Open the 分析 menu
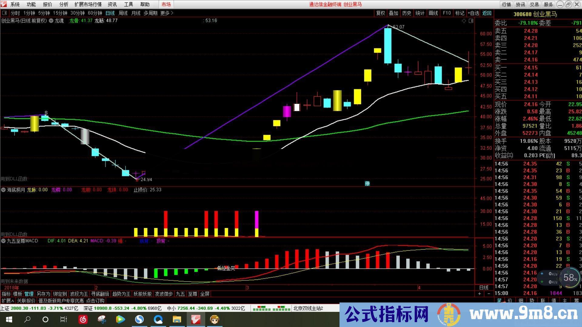 click(x=64, y=4)
